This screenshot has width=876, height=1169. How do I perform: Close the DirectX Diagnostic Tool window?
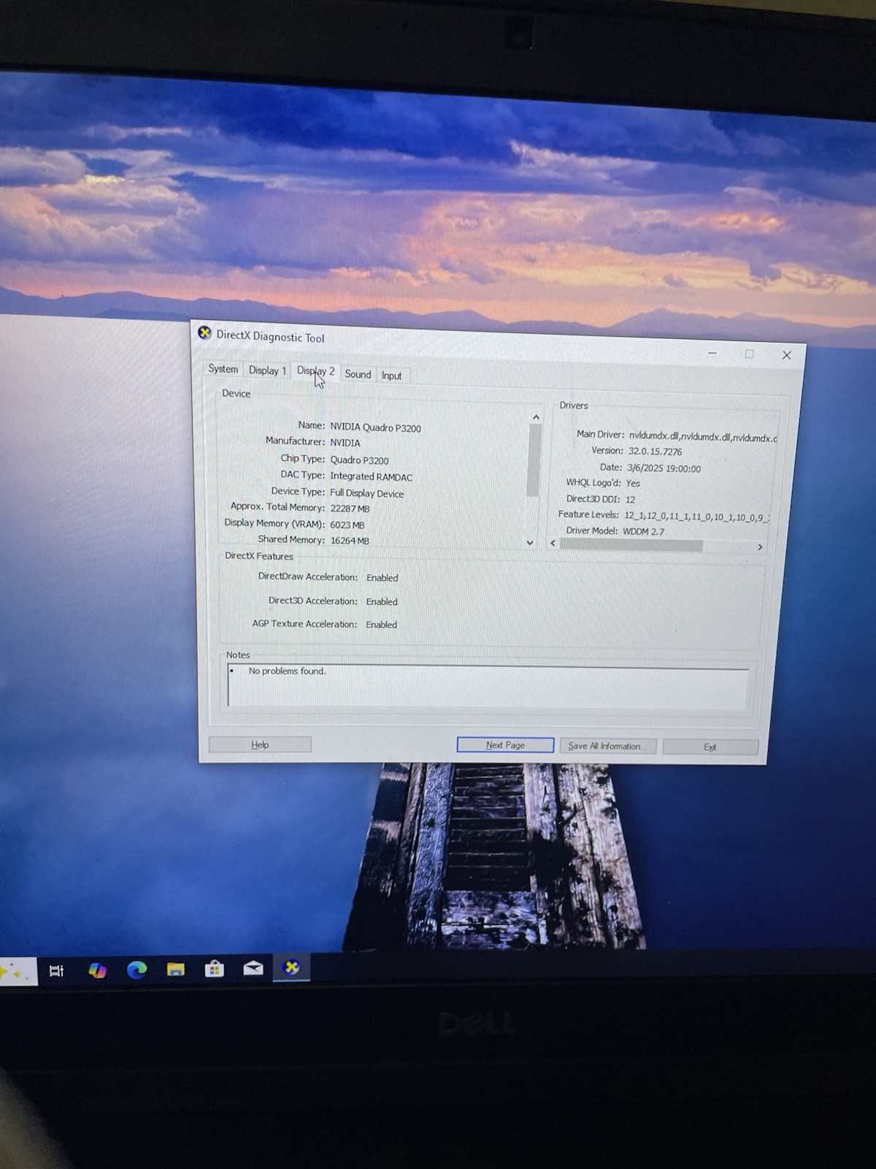[x=786, y=355]
